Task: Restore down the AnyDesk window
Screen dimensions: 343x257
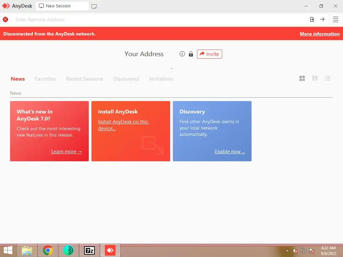Action: click(x=321, y=6)
